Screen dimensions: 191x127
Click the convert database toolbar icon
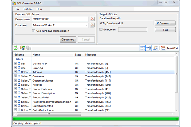23,48
